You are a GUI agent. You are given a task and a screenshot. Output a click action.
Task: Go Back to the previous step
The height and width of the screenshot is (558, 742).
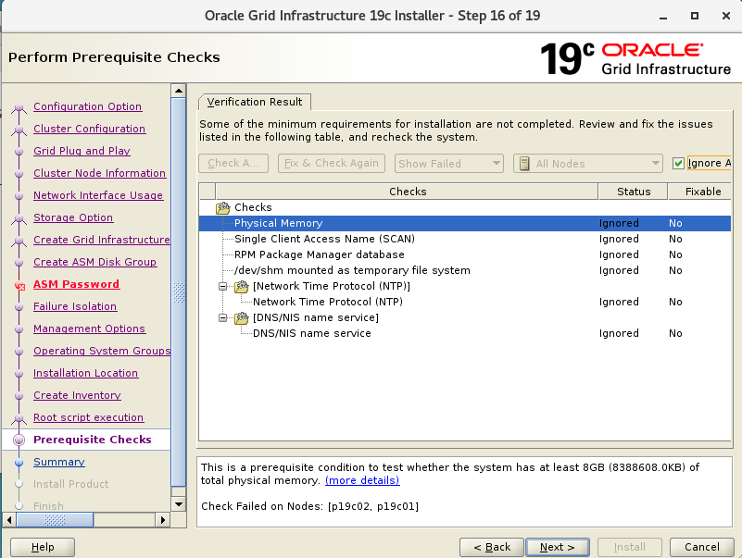click(x=492, y=547)
